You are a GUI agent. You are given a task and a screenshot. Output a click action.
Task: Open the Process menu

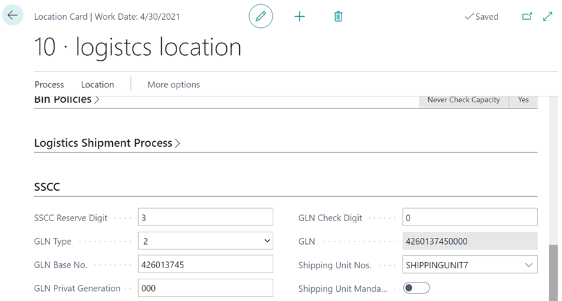coord(50,84)
